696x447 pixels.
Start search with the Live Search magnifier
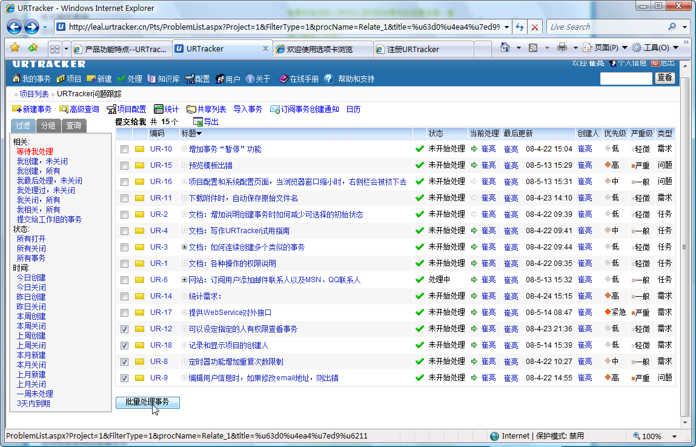(x=672, y=27)
